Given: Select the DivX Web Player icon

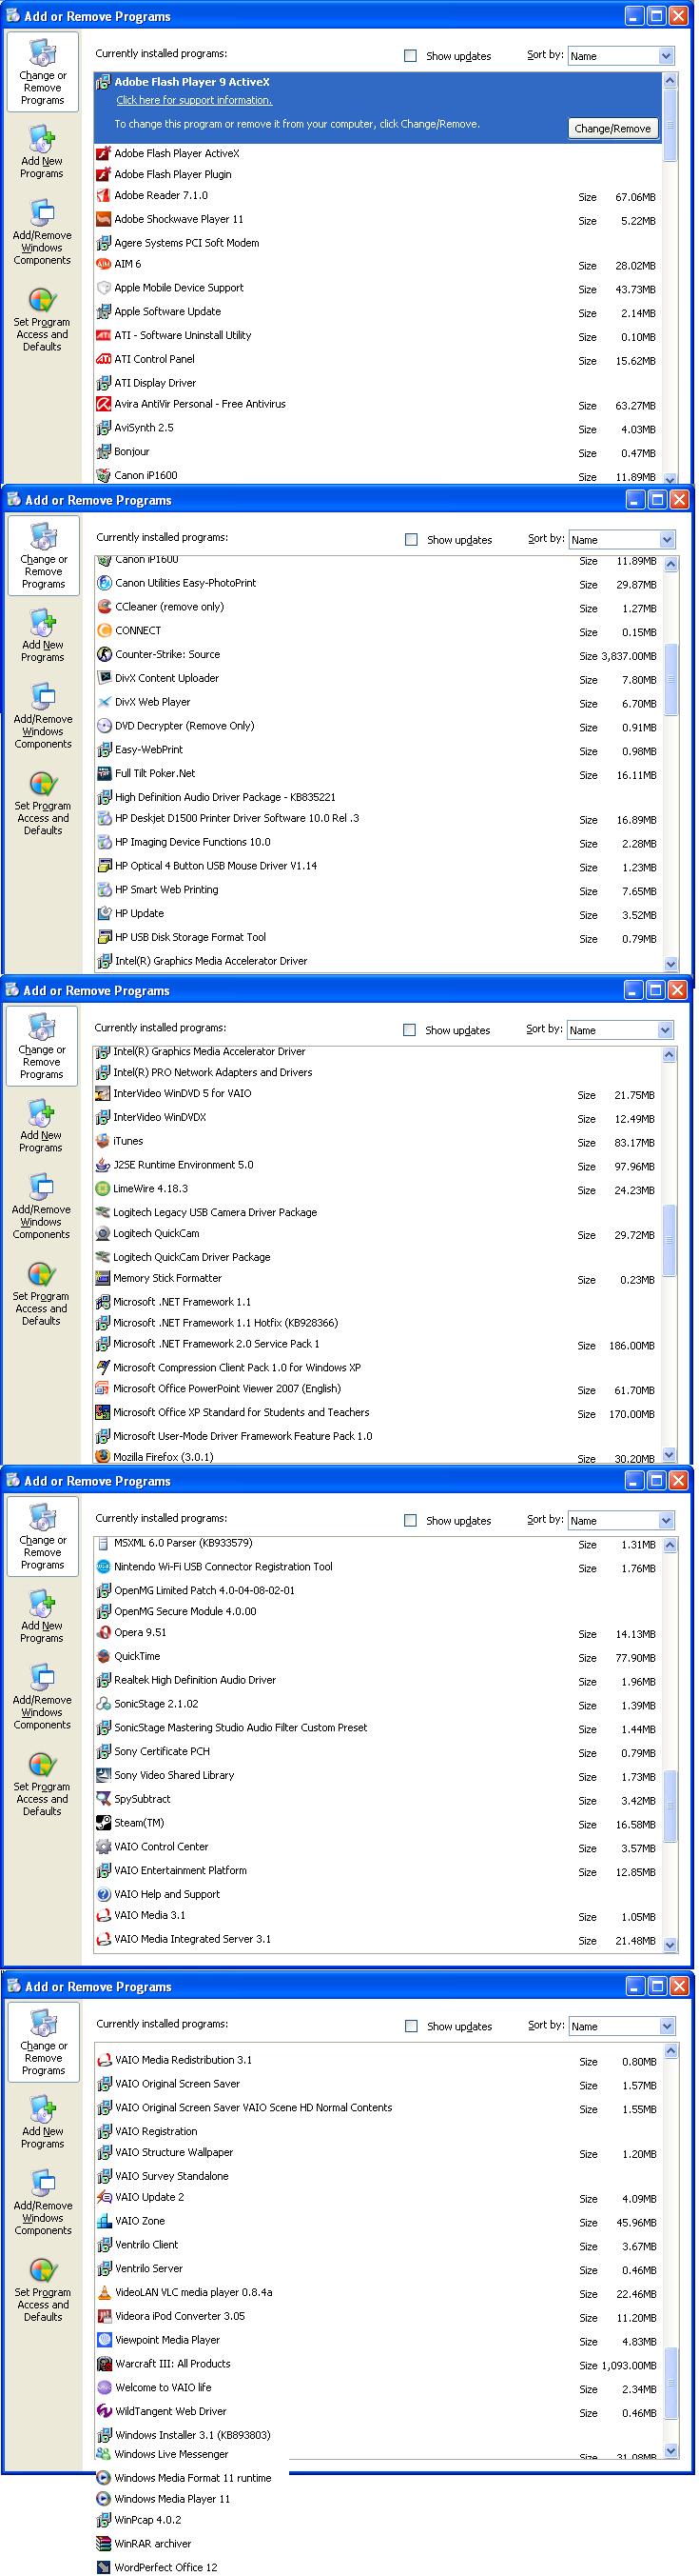Looking at the screenshot, I should pyautogui.click(x=104, y=703).
